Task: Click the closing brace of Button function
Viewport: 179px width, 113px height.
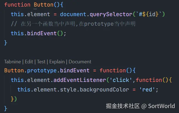Action: tap(6, 43)
